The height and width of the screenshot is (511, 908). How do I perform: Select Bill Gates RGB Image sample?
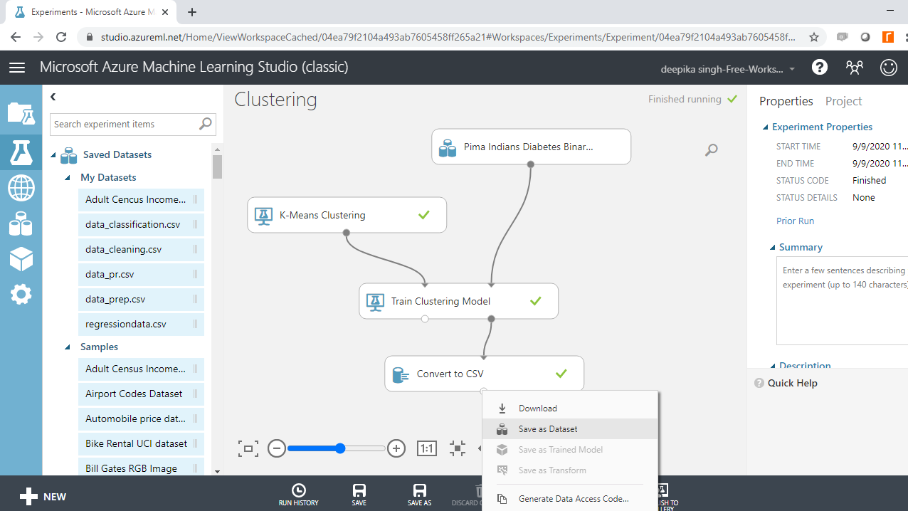pos(141,468)
